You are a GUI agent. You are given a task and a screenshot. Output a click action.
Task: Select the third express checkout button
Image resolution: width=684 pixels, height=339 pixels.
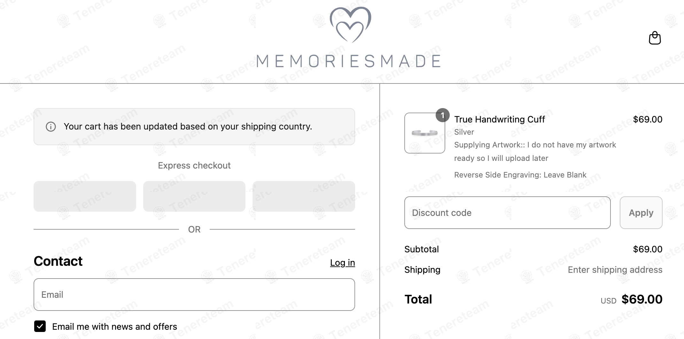coord(304,196)
